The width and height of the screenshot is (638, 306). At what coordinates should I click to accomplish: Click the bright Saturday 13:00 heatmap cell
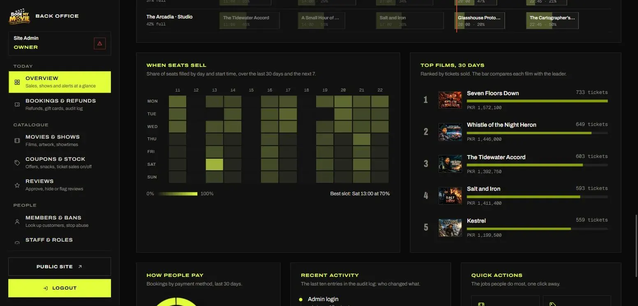[215, 164]
